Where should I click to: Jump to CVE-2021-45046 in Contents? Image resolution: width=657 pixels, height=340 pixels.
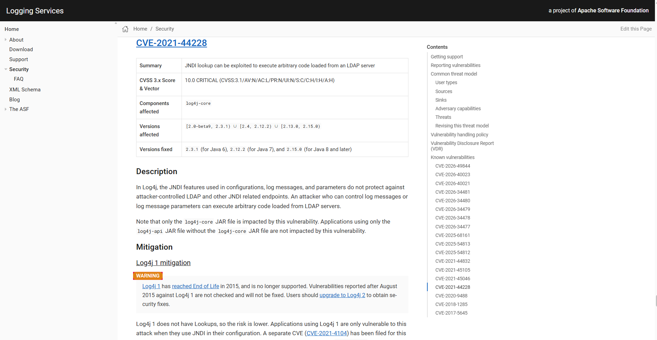453,279
